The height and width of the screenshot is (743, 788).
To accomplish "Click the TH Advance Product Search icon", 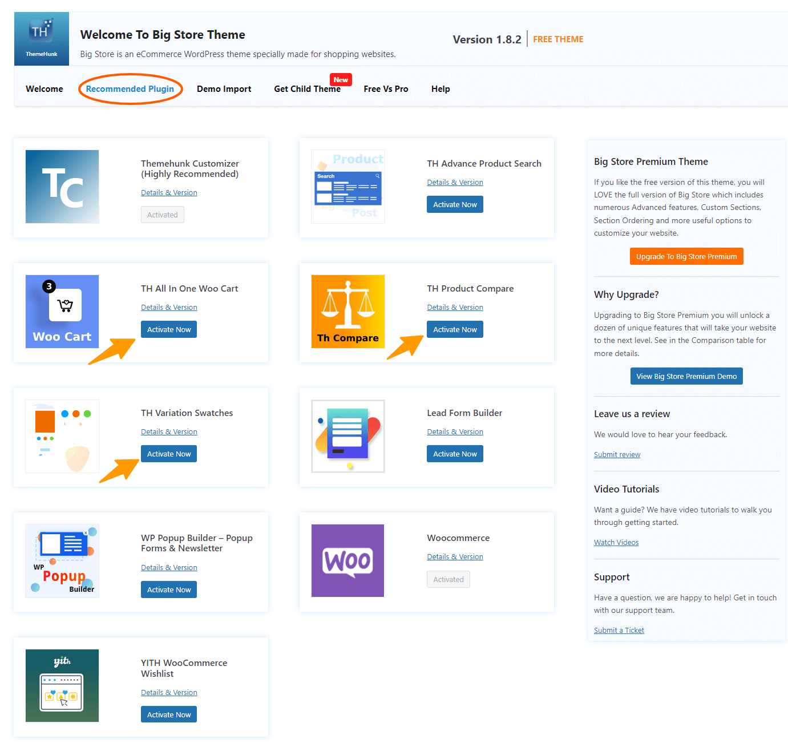I will coord(348,187).
